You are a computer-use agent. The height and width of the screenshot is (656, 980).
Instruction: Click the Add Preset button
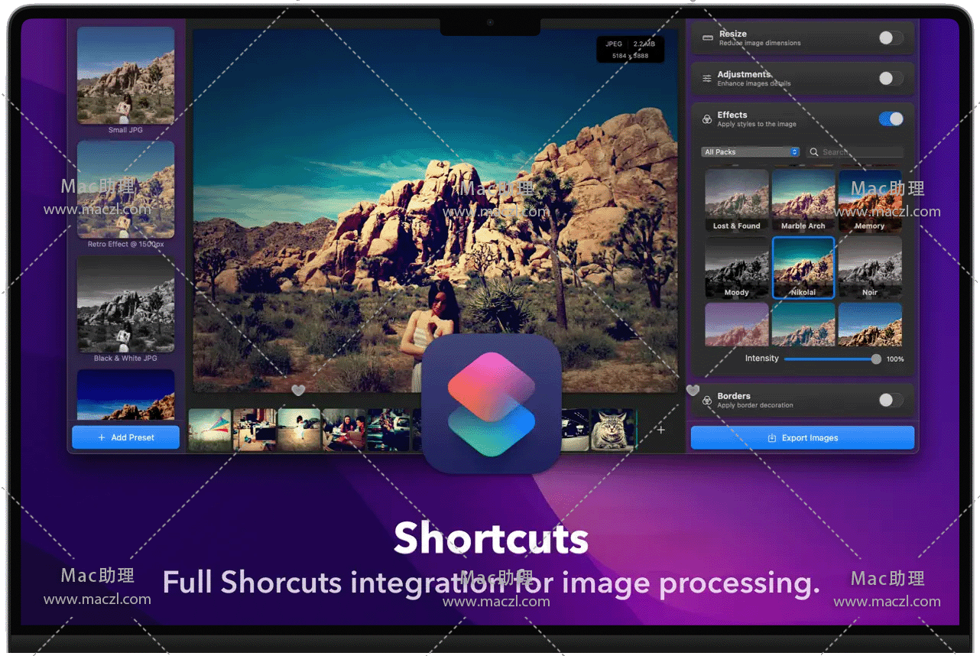(126, 437)
